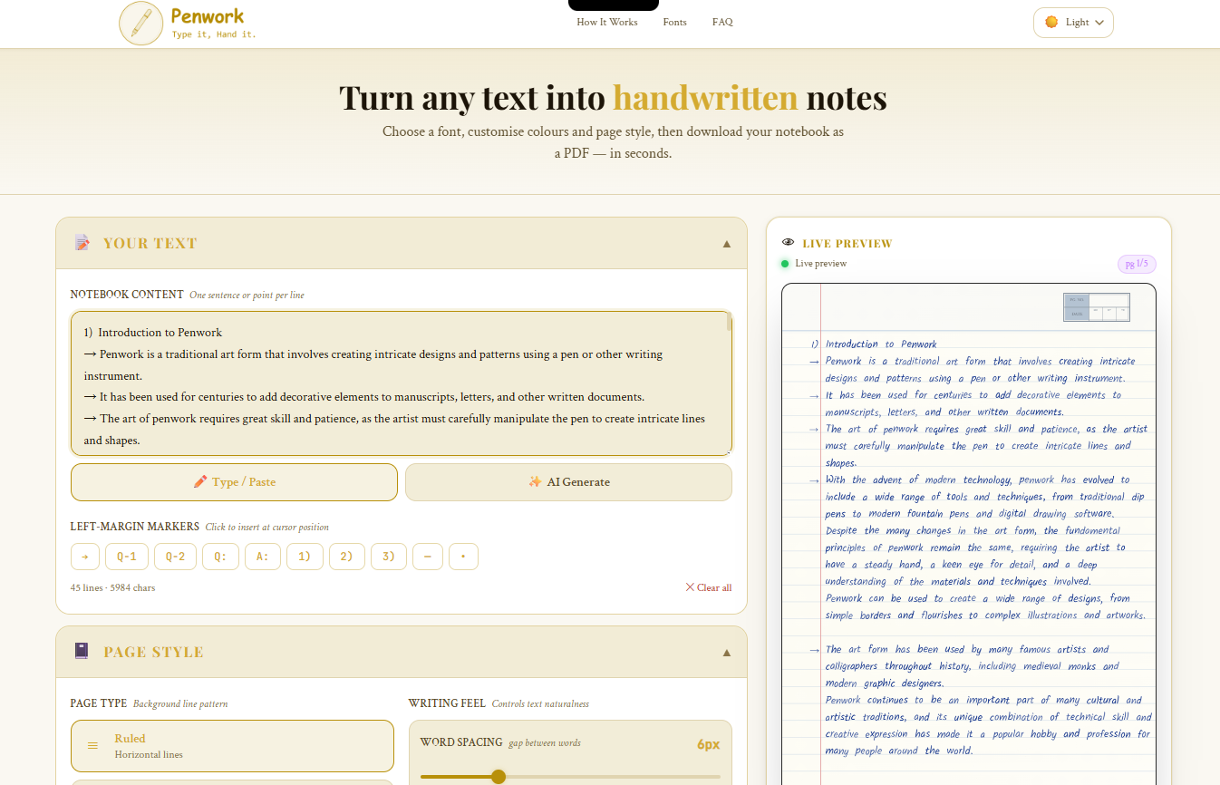Insert the Q-1 margin marker
1220x785 pixels.
[x=126, y=557]
